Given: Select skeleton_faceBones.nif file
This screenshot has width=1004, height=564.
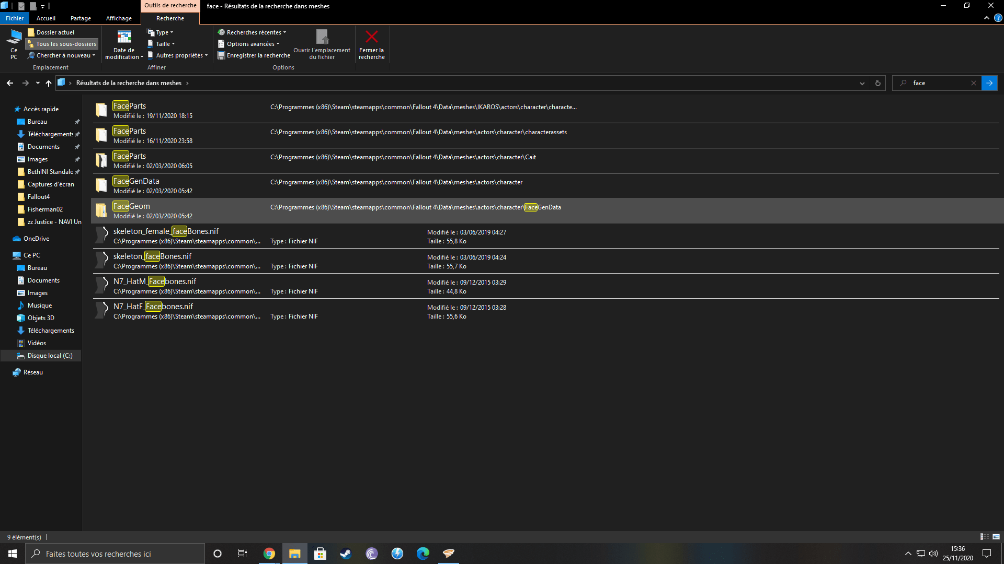Looking at the screenshot, I should point(545,261).
